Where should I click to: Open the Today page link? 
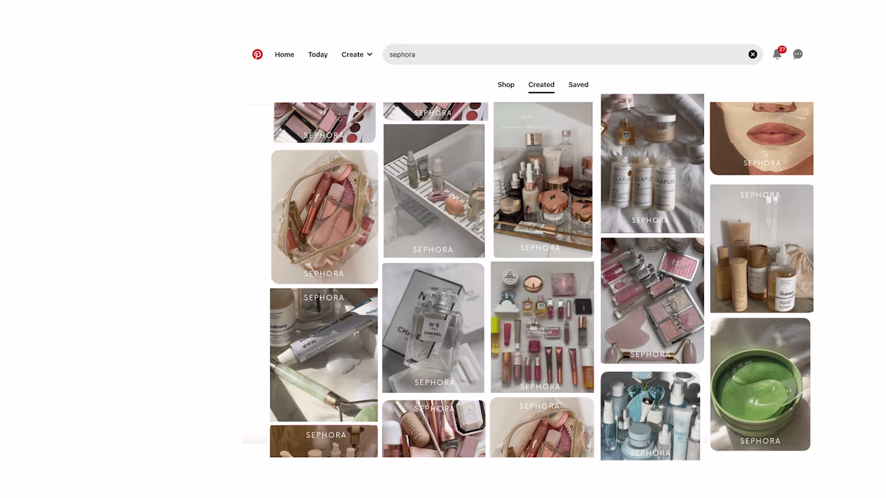(x=318, y=54)
